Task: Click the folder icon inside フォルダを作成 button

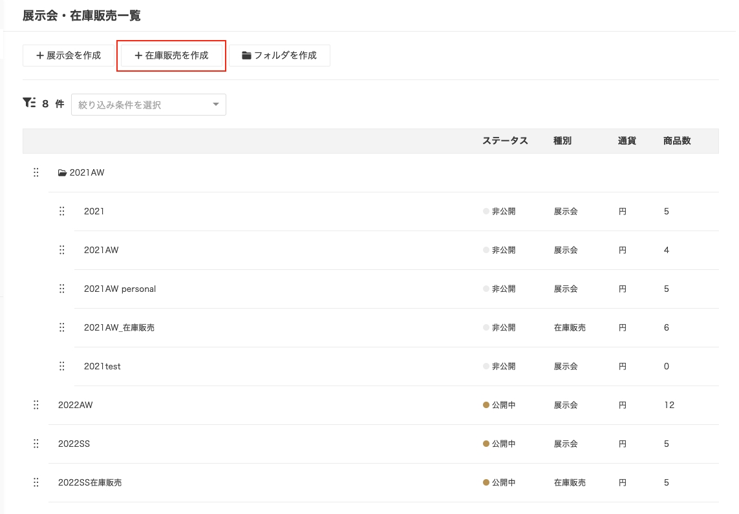Action: click(246, 56)
